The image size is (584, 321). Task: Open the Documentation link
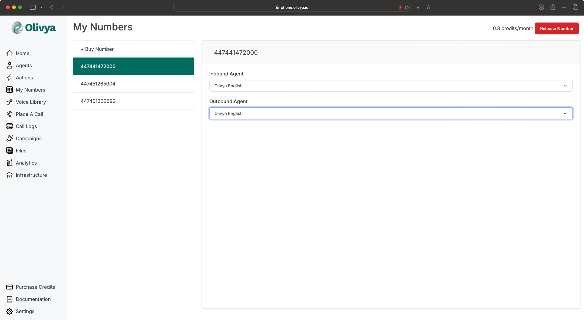click(x=33, y=299)
